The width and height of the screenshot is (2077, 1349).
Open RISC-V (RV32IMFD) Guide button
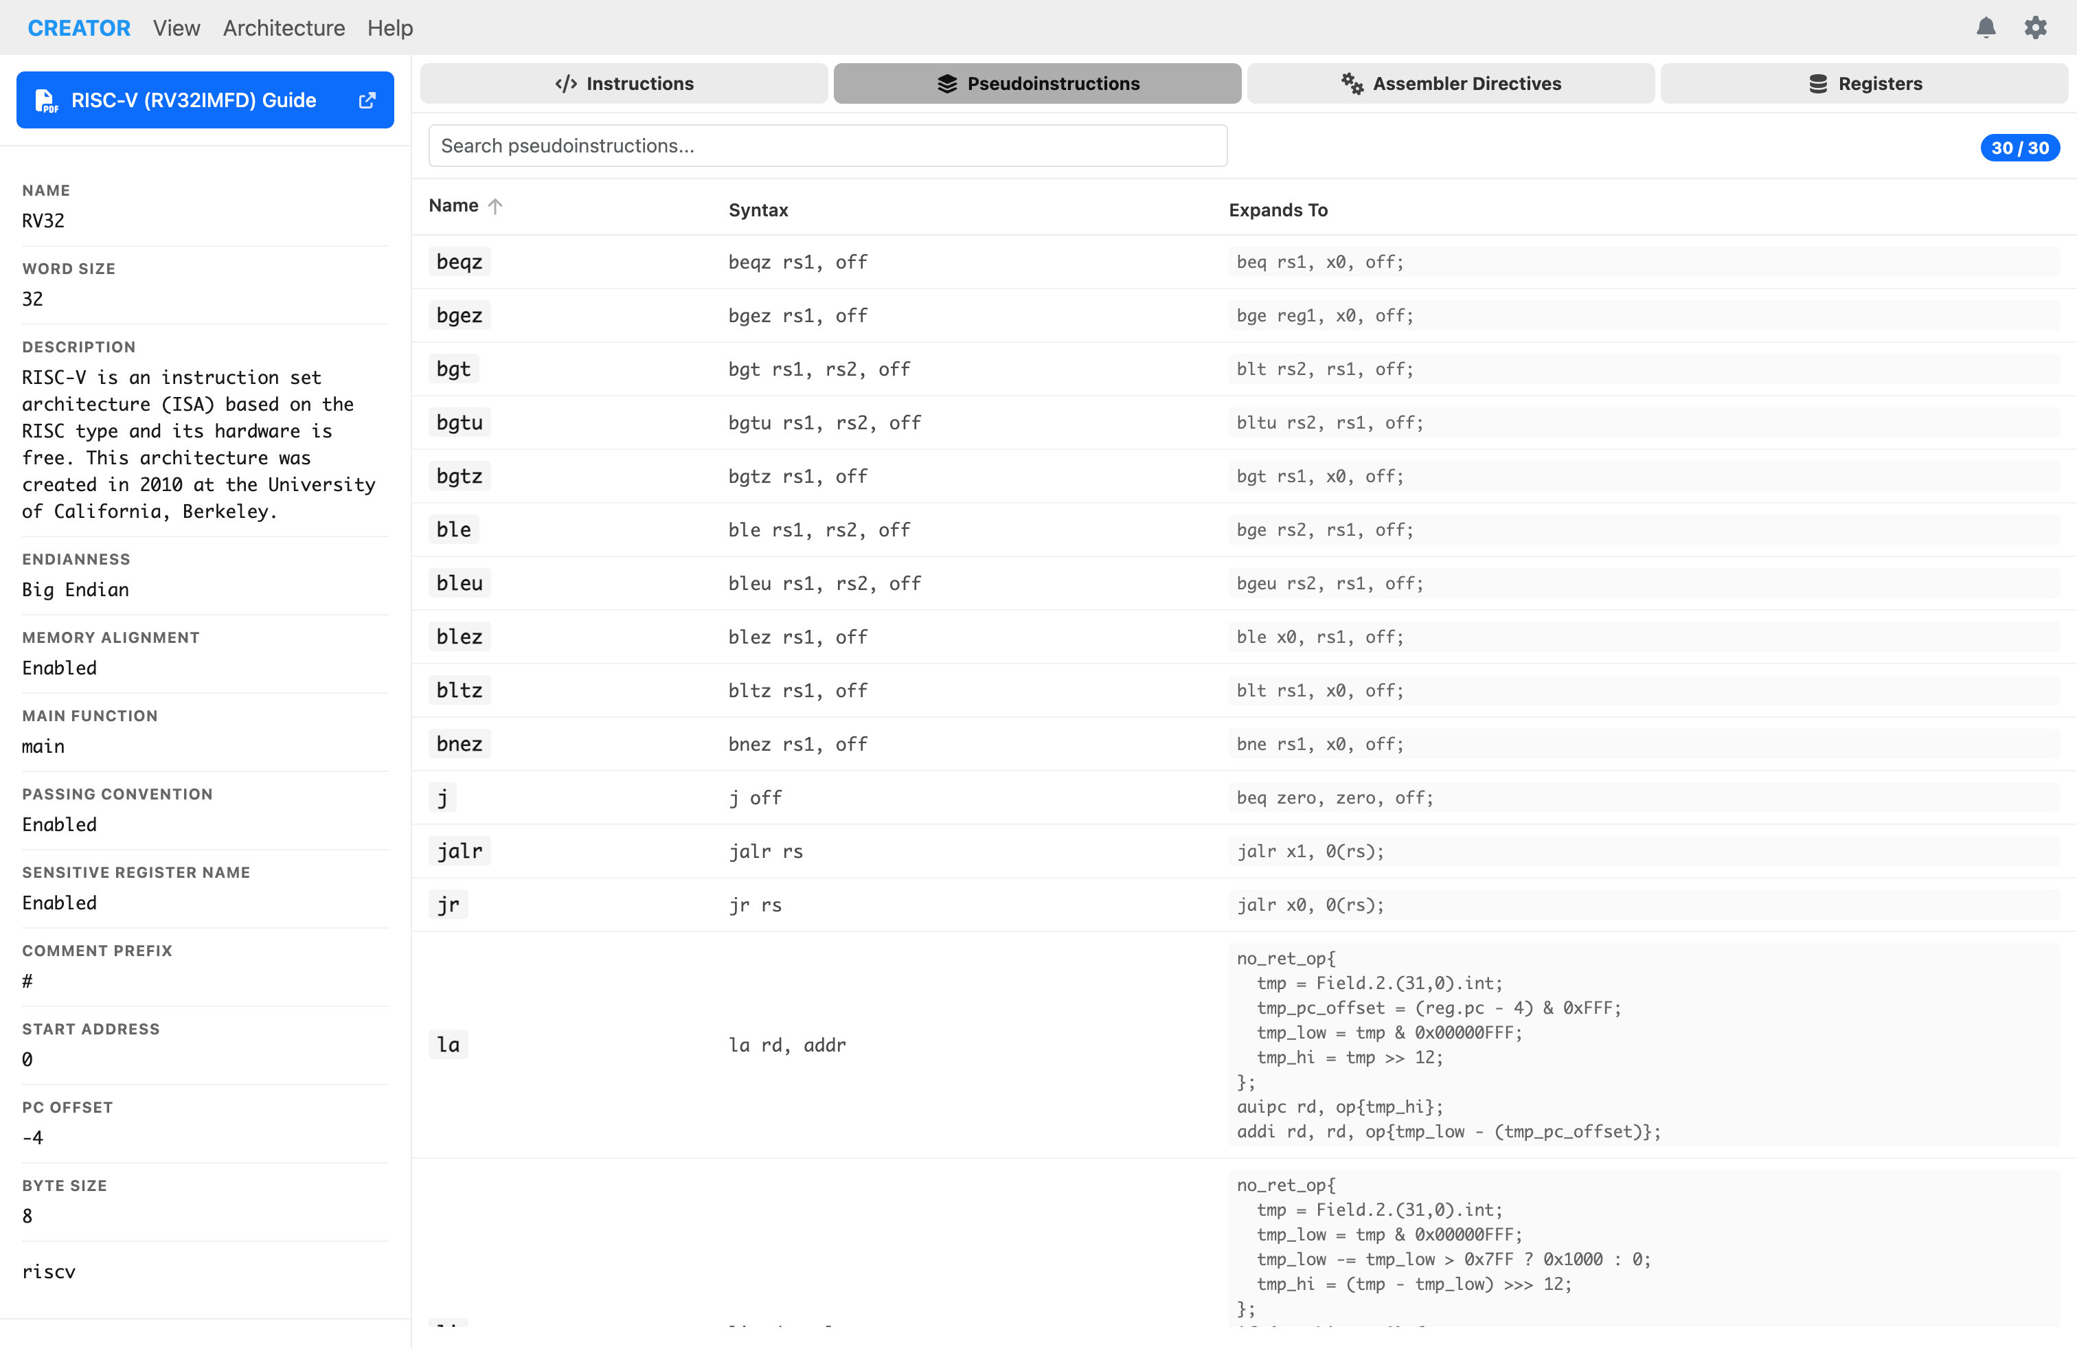194,100
